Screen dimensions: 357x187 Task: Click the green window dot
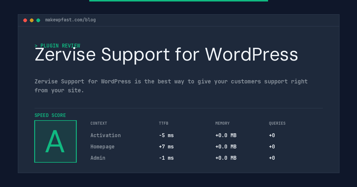click(38, 20)
